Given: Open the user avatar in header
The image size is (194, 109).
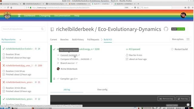Looking at the screenshot, I should point(183,15).
